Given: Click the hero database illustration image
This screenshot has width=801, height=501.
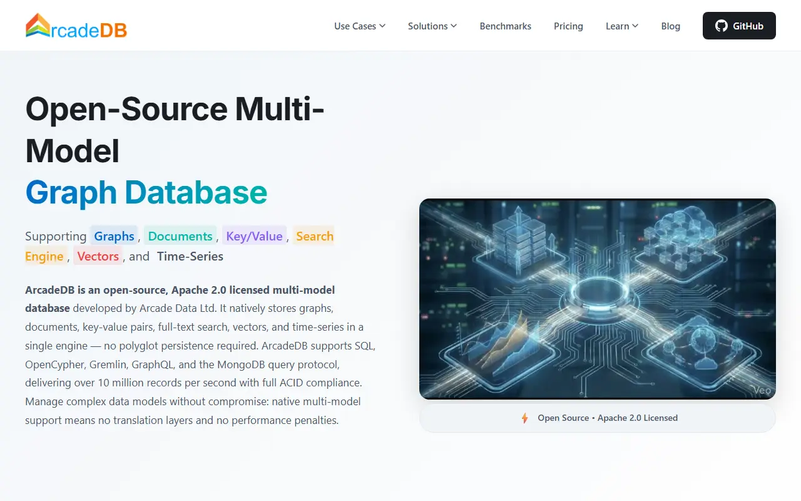Looking at the screenshot, I should coord(598,299).
